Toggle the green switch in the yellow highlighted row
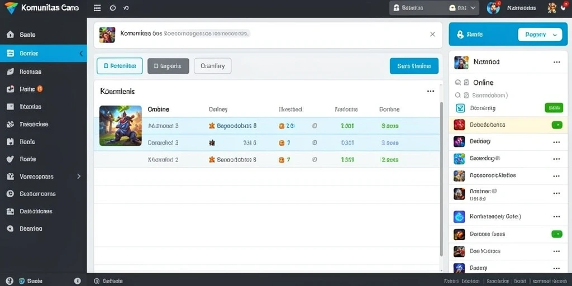This screenshot has width=572, height=286. 557,125
